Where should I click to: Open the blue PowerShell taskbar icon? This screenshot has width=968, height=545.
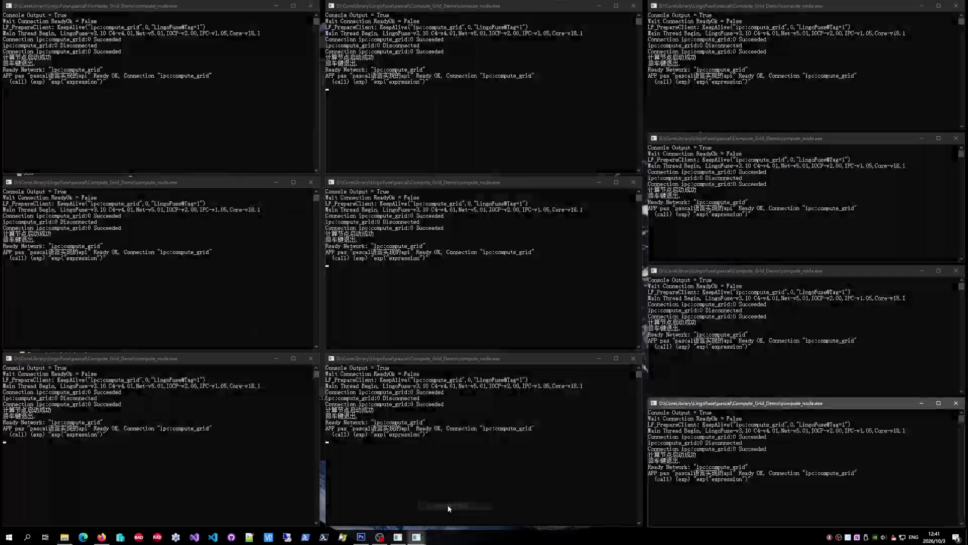tap(306, 537)
